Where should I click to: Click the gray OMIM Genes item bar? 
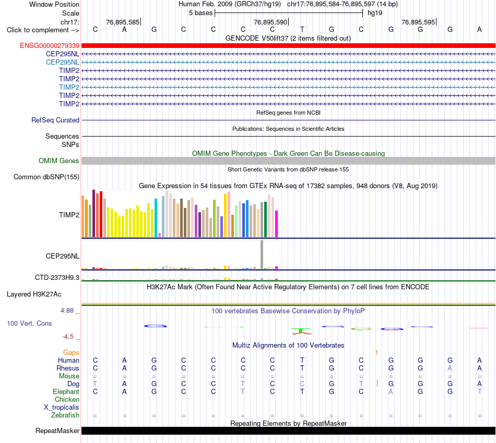tap(288, 161)
